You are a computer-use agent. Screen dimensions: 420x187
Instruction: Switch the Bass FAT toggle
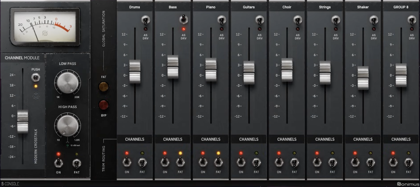pos(180,162)
